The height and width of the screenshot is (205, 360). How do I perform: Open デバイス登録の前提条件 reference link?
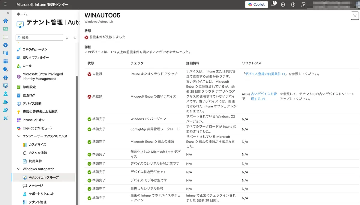tap(265, 74)
